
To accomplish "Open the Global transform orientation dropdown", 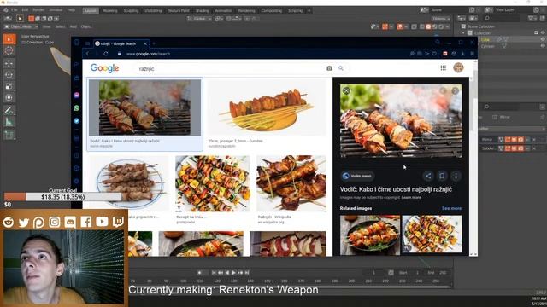I will (x=199, y=19).
